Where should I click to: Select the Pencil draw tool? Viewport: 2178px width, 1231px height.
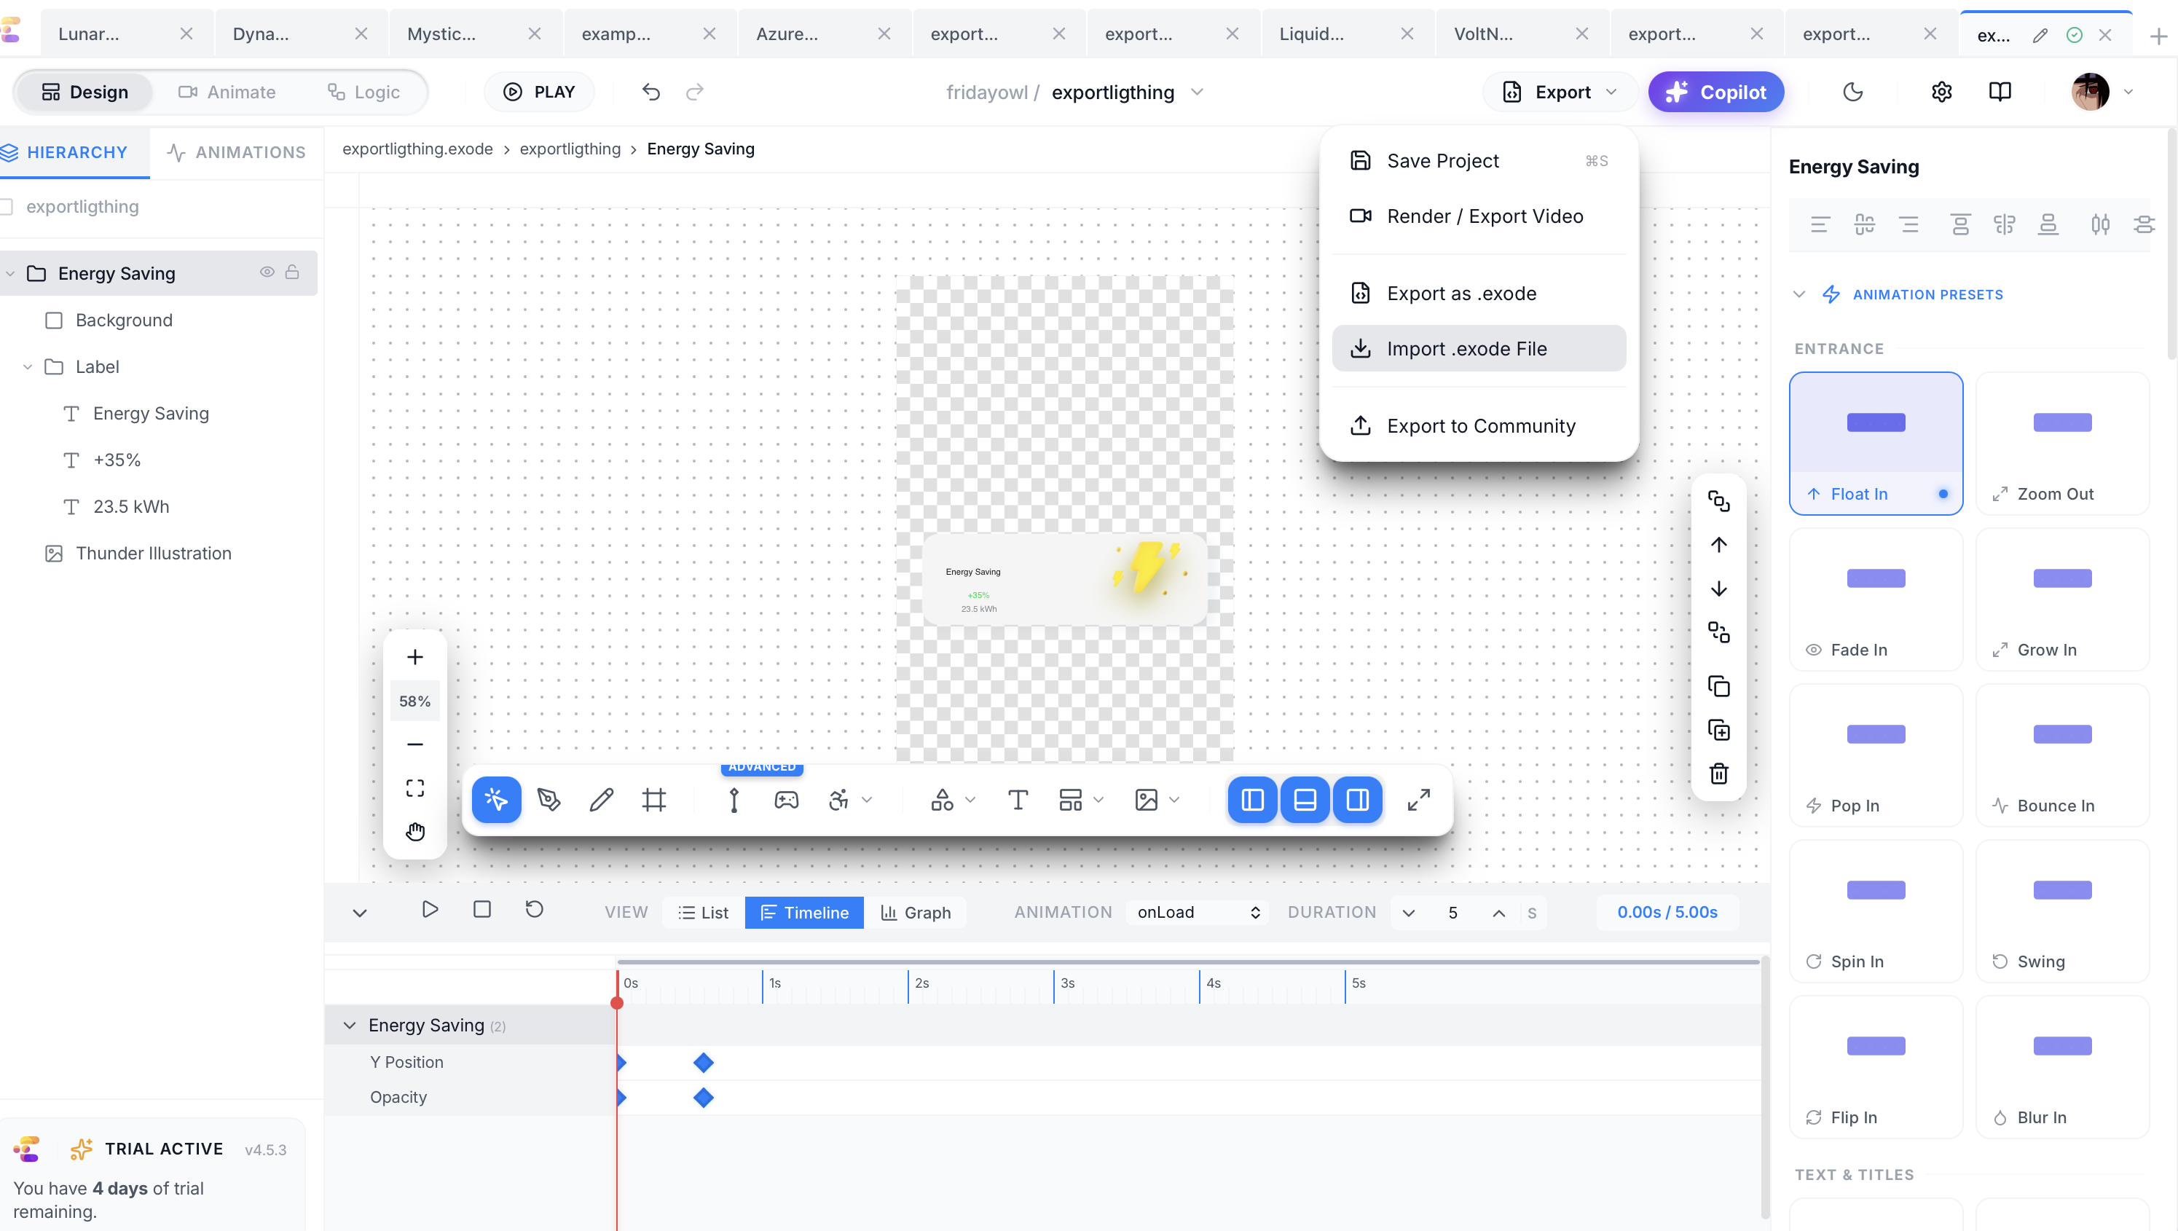coord(601,800)
